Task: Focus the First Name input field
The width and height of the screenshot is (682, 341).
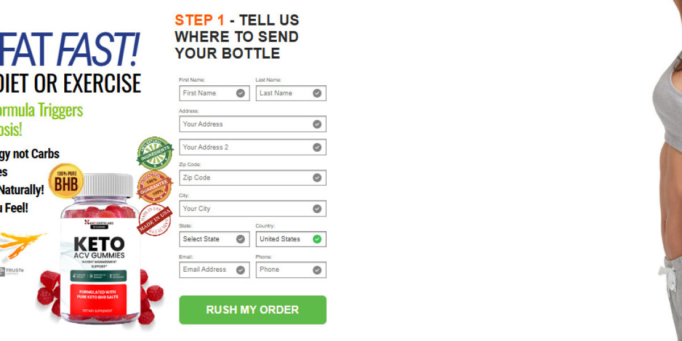Action: (x=214, y=93)
